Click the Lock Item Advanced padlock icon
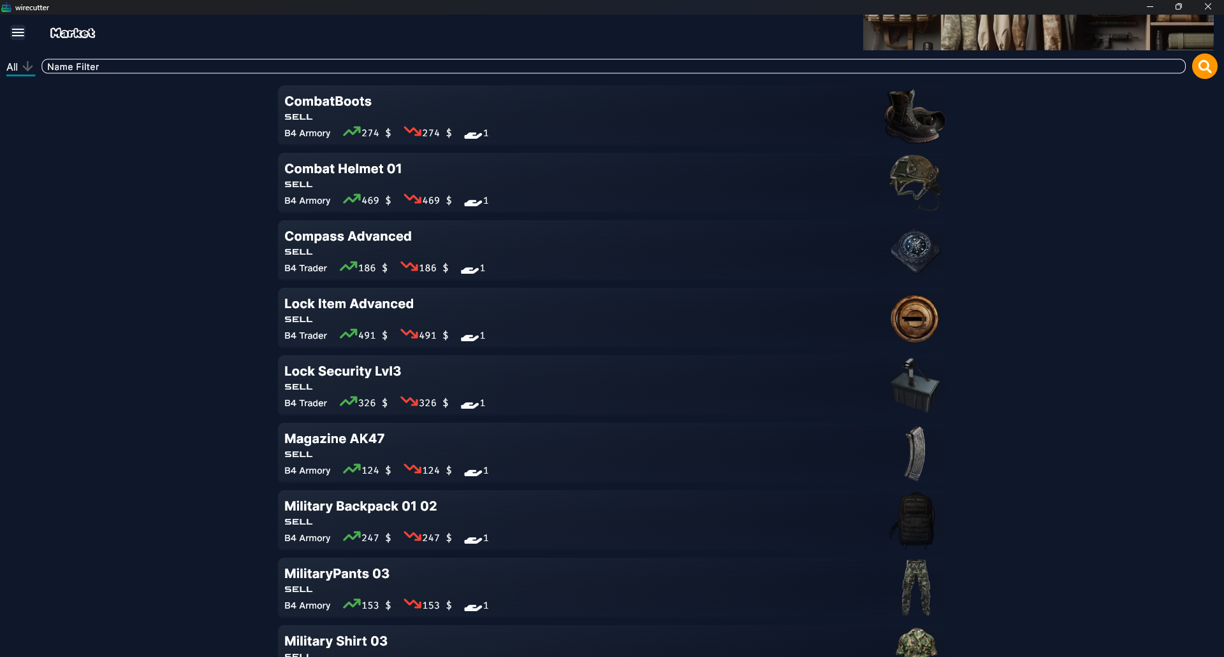This screenshot has width=1224, height=657. [914, 318]
